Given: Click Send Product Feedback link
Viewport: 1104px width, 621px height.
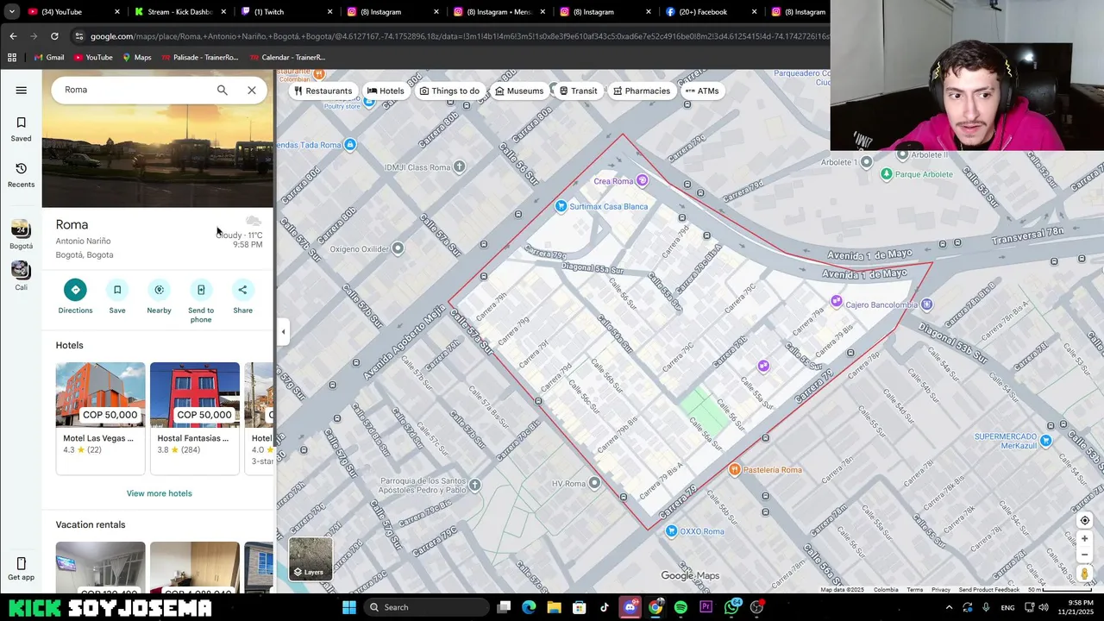Looking at the screenshot, I should 988,590.
